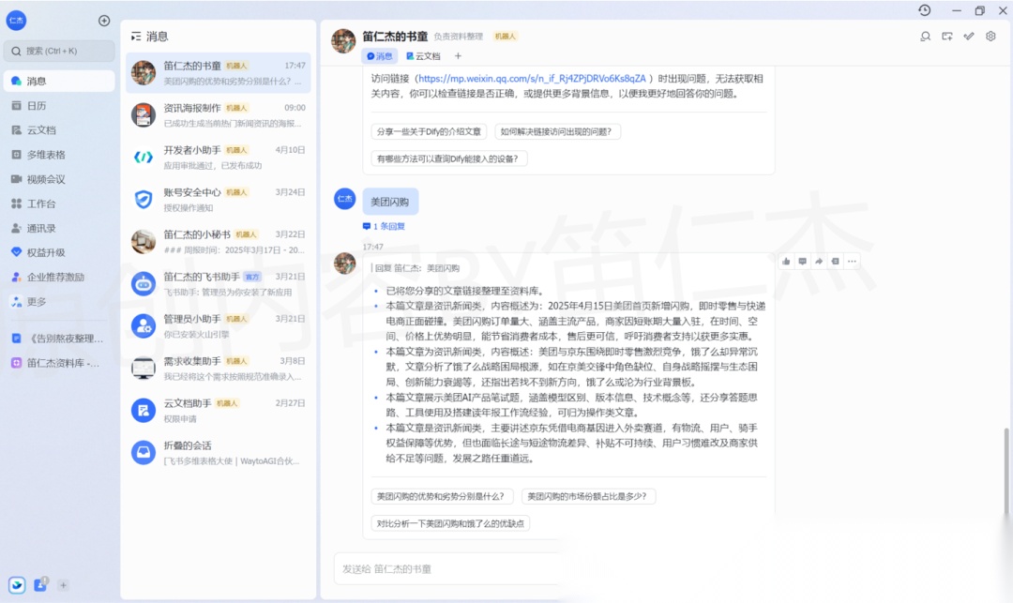Click the thumbs-up reaction icon
The width and height of the screenshot is (1013, 603).
(x=786, y=262)
